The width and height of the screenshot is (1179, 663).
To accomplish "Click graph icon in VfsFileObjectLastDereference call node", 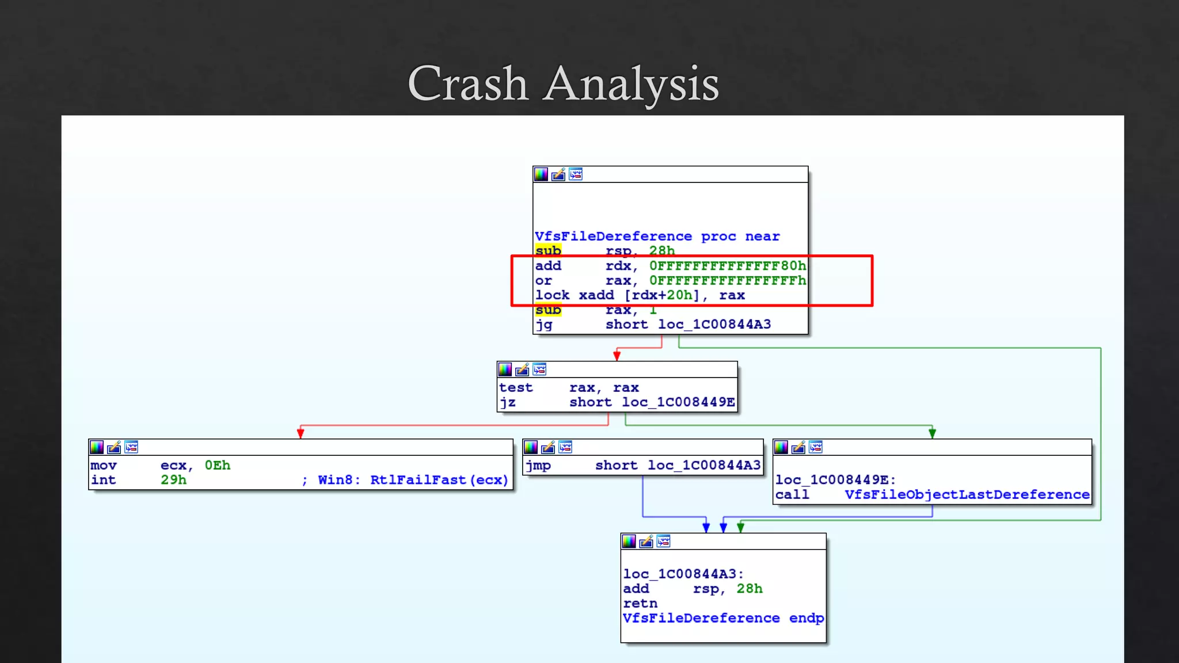I will coord(816,447).
